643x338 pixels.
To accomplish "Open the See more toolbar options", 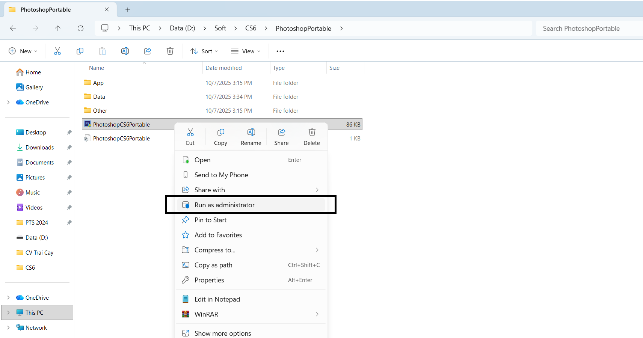I will coord(280,51).
